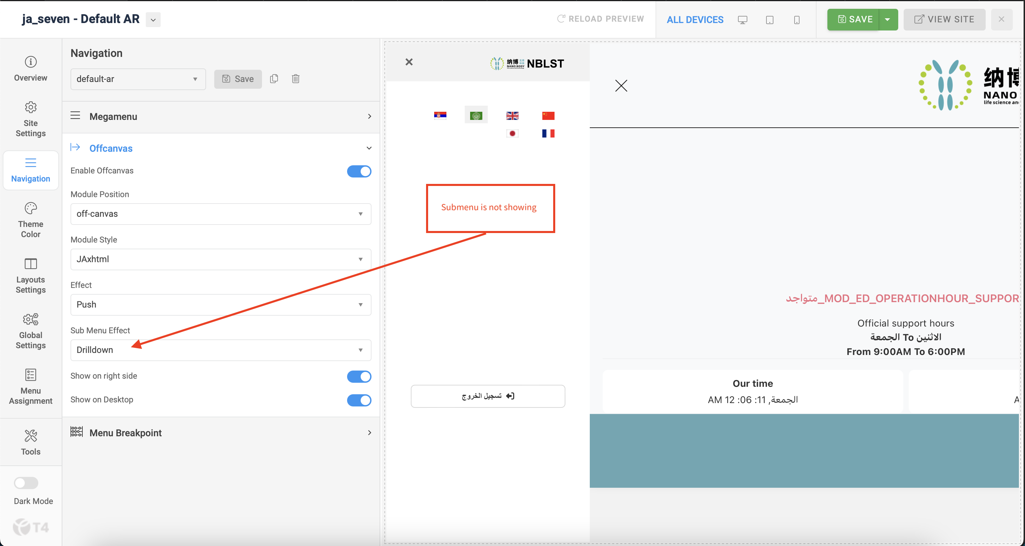Image resolution: width=1025 pixels, height=546 pixels.
Task: Switch to the ALL DEVICES view
Action: click(695, 20)
